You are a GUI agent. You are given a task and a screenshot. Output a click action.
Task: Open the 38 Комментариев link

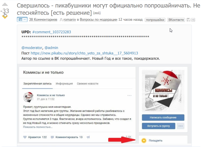(x=43, y=20)
